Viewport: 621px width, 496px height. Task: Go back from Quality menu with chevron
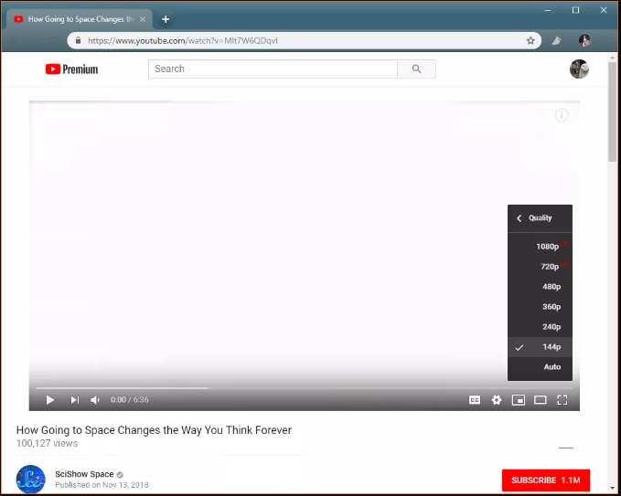point(519,218)
